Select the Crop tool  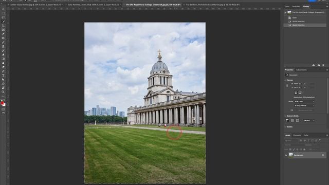point(3,26)
